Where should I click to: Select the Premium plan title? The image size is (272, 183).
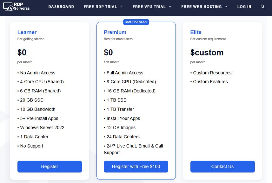115,32
